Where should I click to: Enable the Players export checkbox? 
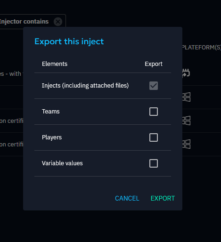[154, 137]
